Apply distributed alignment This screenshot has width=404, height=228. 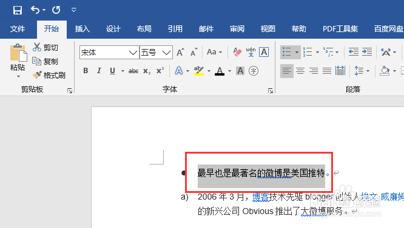340,71
